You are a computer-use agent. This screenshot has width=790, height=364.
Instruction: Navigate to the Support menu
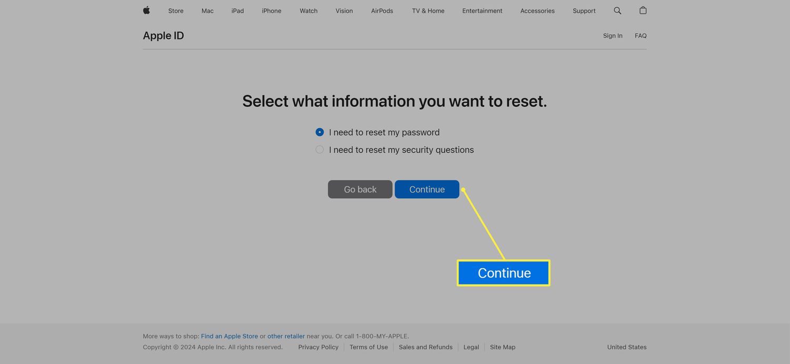(584, 11)
